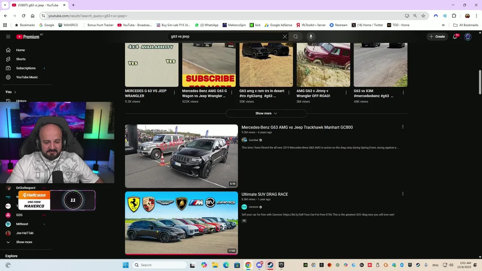This screenshot has height=271, width=482.
Task: Open the kick bookmark
Action: [255, 25]
